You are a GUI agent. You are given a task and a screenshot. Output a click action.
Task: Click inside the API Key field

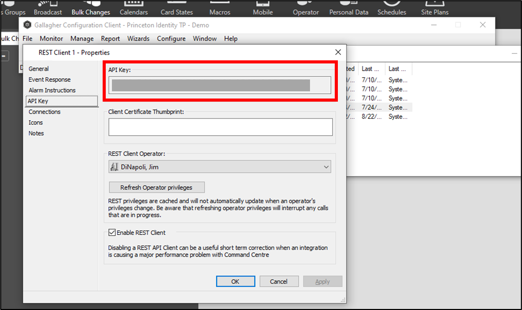coord(220,85)
